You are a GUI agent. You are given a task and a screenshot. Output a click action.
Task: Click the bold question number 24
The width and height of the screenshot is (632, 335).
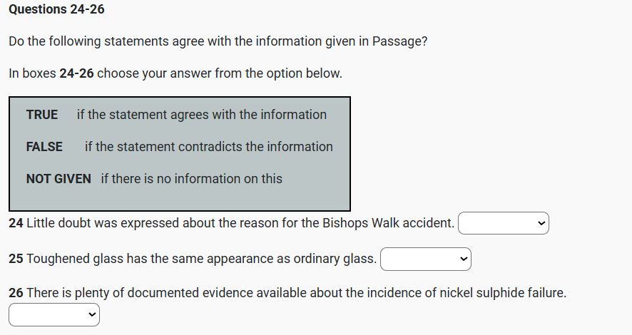(x=16, y=223)
